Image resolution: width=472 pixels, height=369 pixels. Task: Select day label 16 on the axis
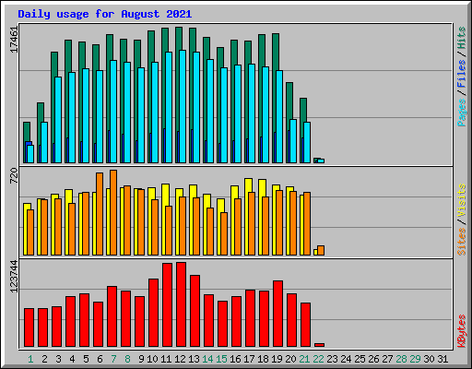point(235,359)
